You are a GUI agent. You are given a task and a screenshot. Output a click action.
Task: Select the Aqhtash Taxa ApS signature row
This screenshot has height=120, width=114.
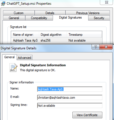pos(57,40)
